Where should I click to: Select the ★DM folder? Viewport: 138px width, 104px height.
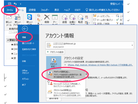14,49
